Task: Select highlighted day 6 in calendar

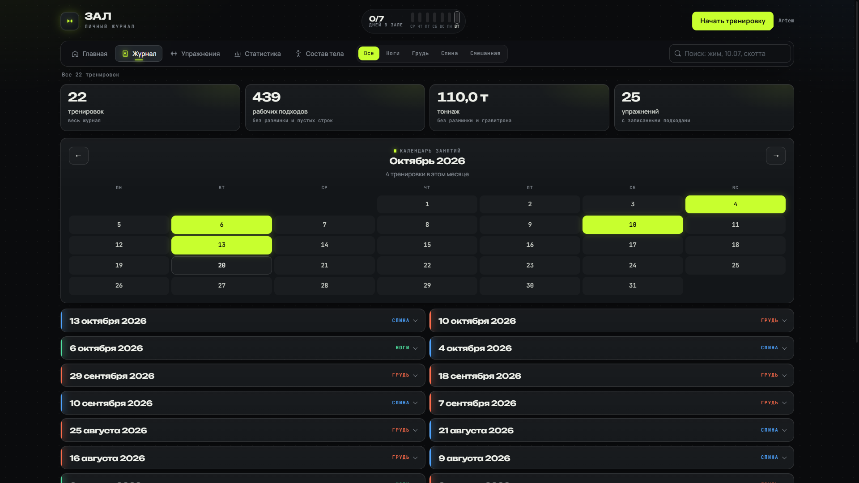Action: [221, 225]
